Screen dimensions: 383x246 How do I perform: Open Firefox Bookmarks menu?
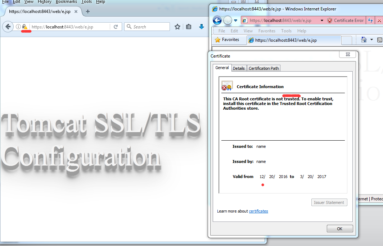click(66, 2)
